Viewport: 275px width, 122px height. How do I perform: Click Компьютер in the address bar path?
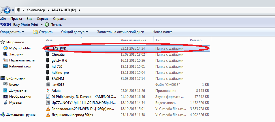click(x=36, y=10)
